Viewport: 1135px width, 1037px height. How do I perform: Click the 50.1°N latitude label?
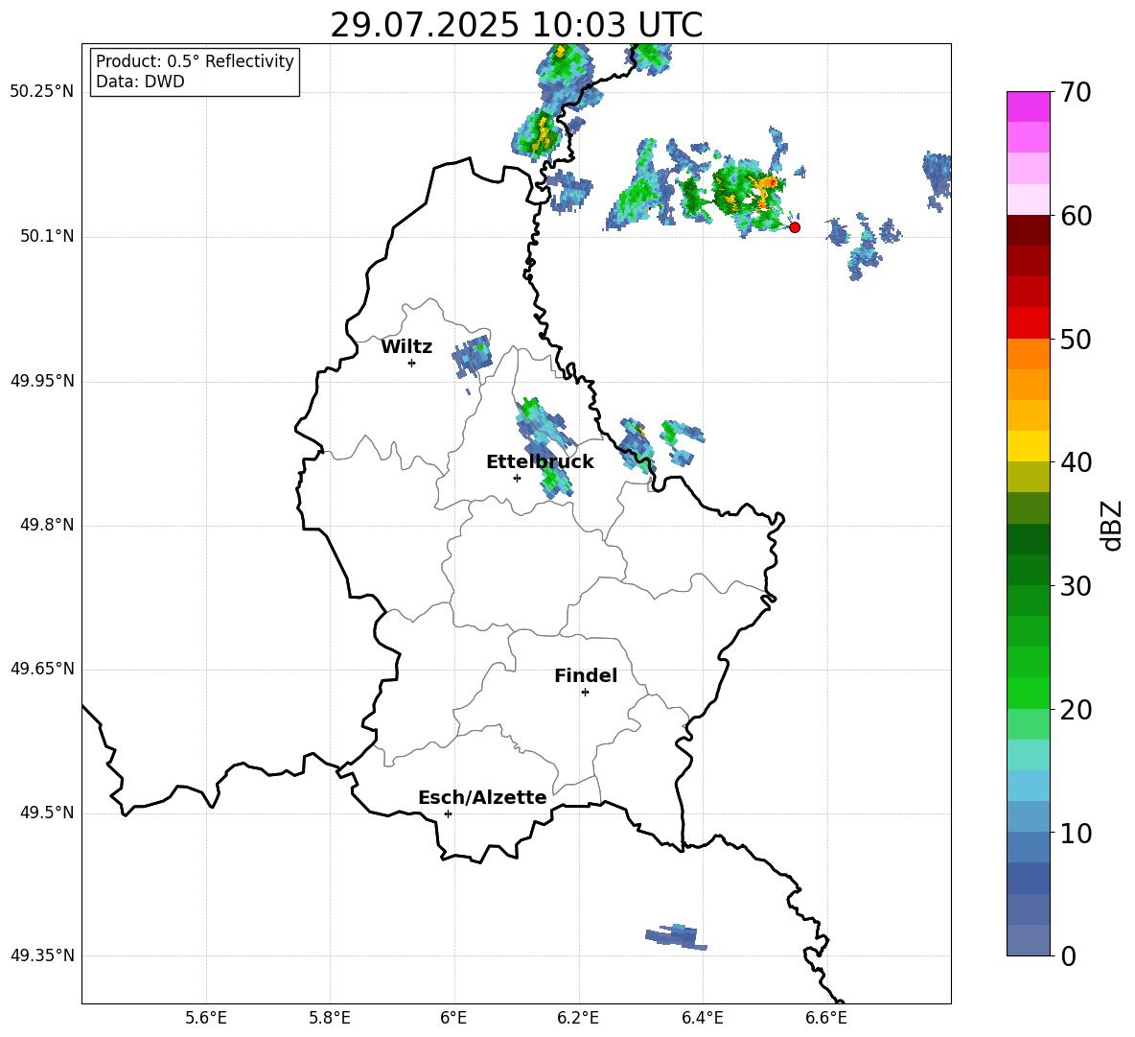click(x=48, y=237)
